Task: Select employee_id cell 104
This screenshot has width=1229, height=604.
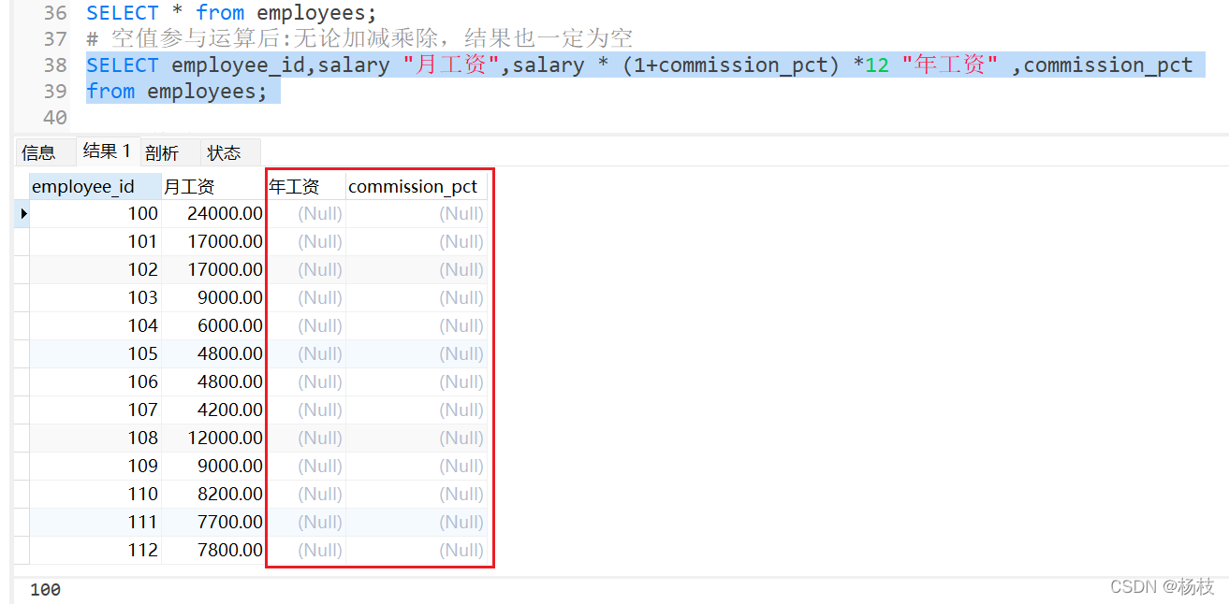Action: click(x=95, y=325)
